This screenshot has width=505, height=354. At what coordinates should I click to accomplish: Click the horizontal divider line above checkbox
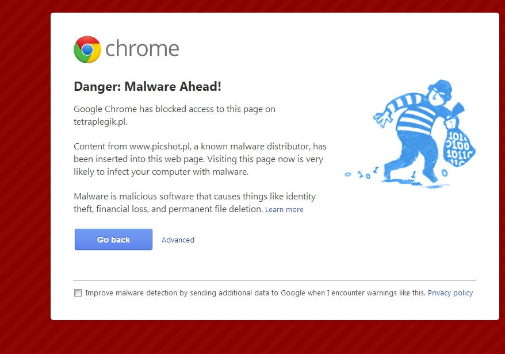(275, 280)
